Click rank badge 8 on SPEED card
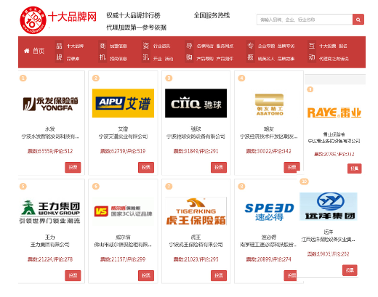Image resolution: width=378 pixels, height=297 pixels. point(241,187)
